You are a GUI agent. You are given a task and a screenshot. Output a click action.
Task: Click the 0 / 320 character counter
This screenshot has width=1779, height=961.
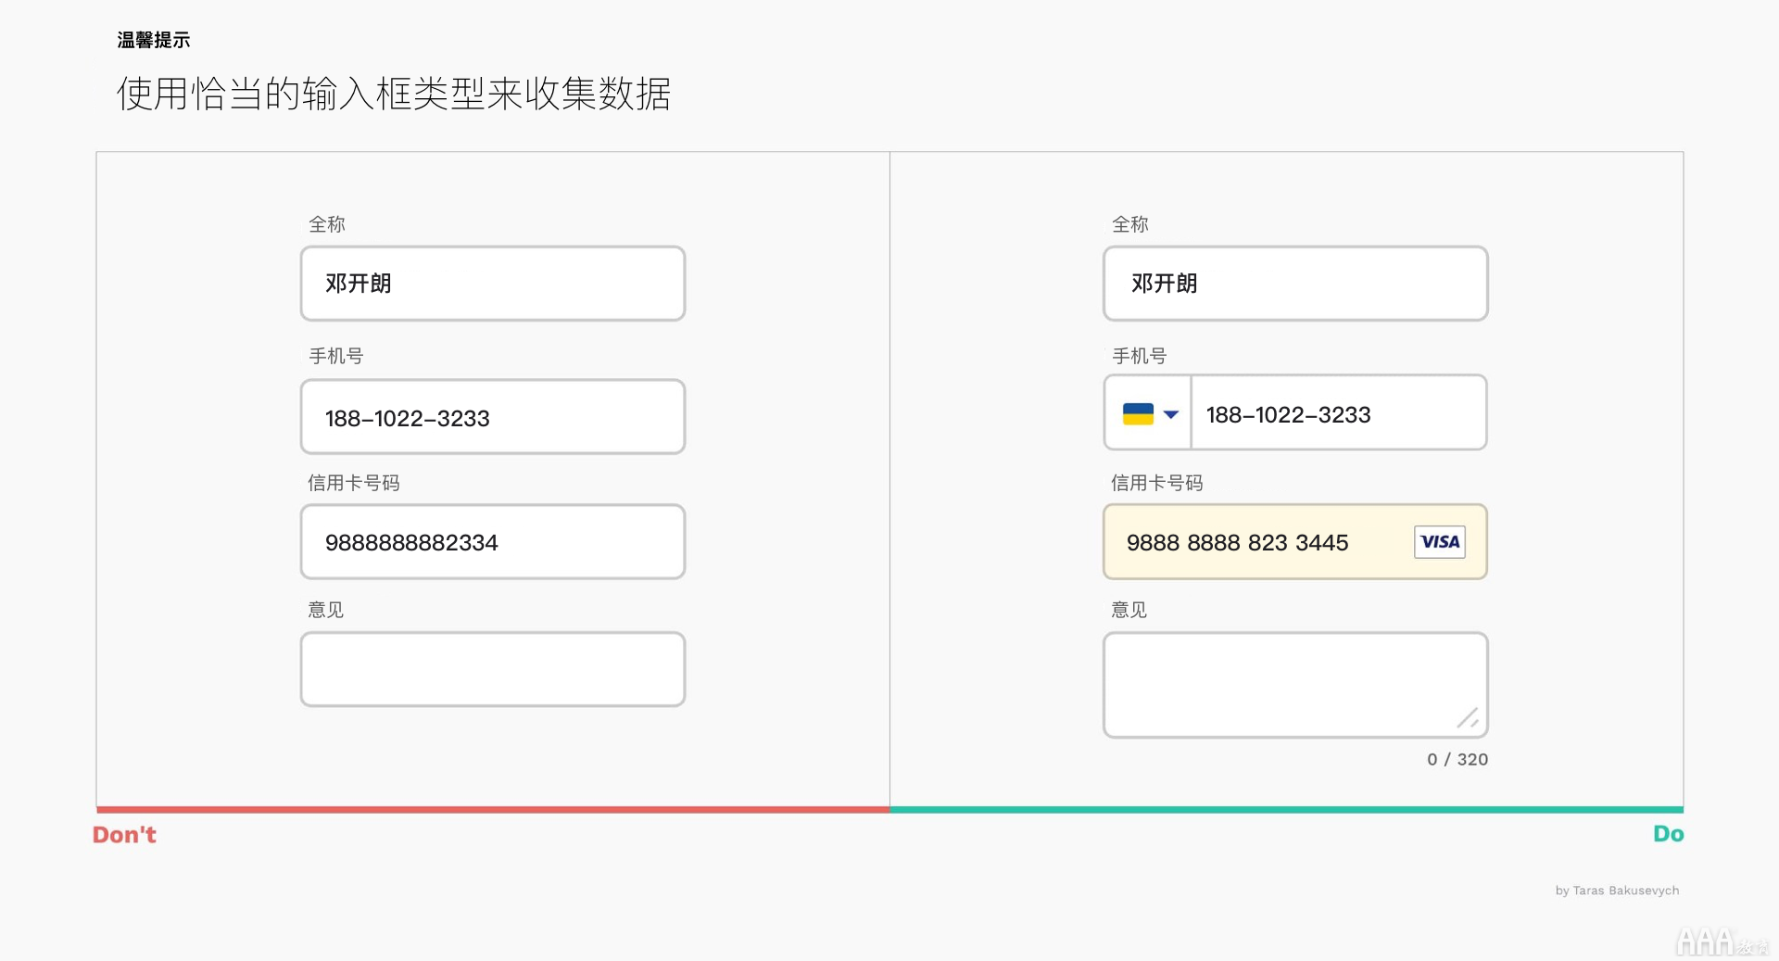1457,760
